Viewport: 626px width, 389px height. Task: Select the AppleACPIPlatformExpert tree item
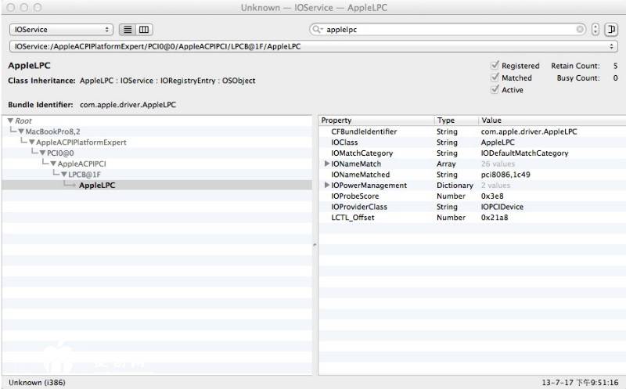(x=81, y=142)
